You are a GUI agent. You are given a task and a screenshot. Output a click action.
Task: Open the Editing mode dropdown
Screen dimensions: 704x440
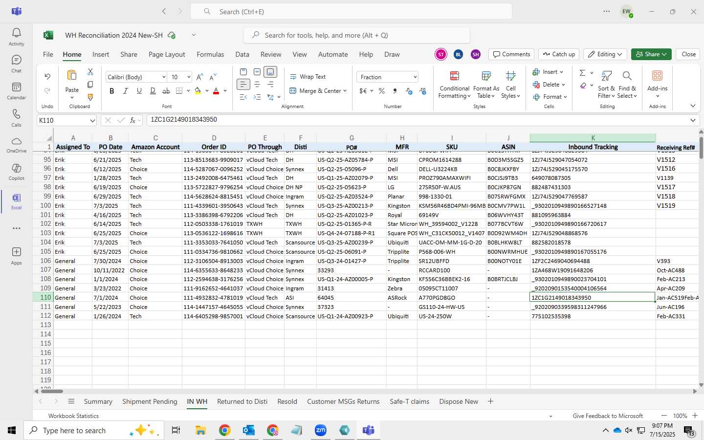pyautogui.click(x=606, y=54)
